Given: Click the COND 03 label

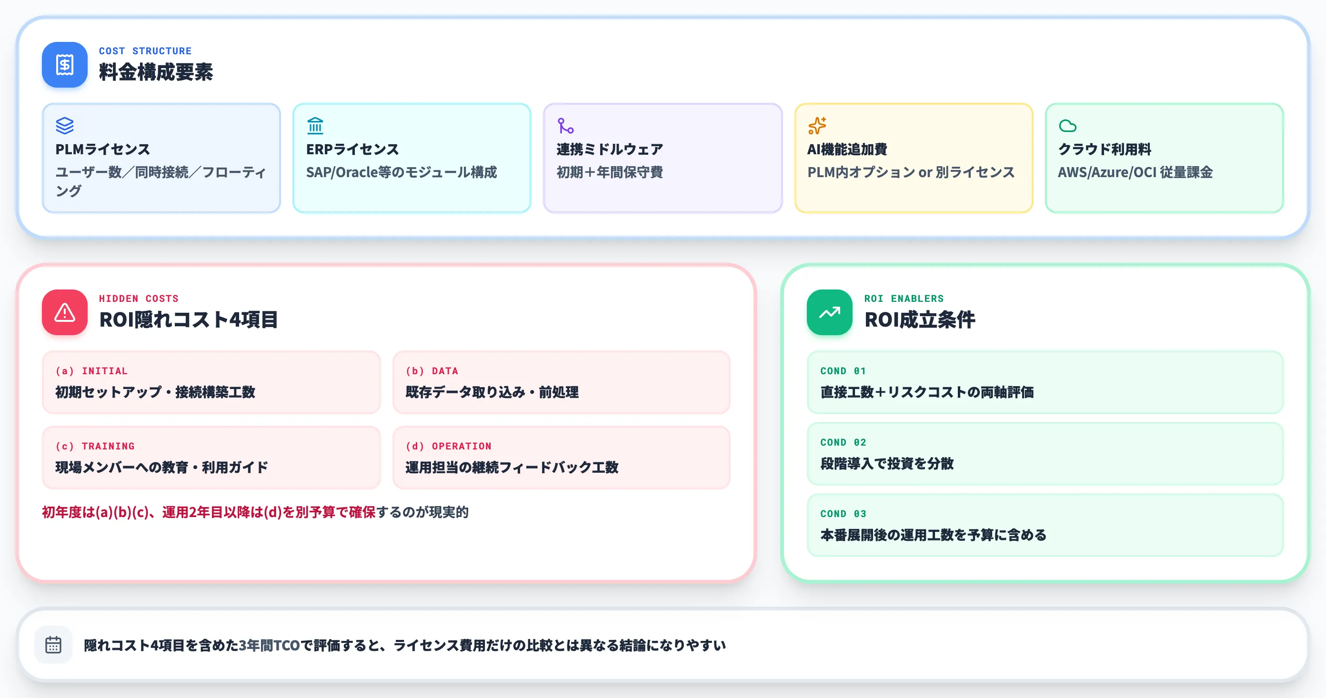Looking at the screenshot, I should (x=843, y=514).
